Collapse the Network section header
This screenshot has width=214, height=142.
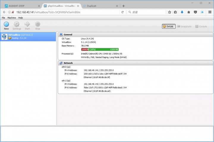(136, 63)
